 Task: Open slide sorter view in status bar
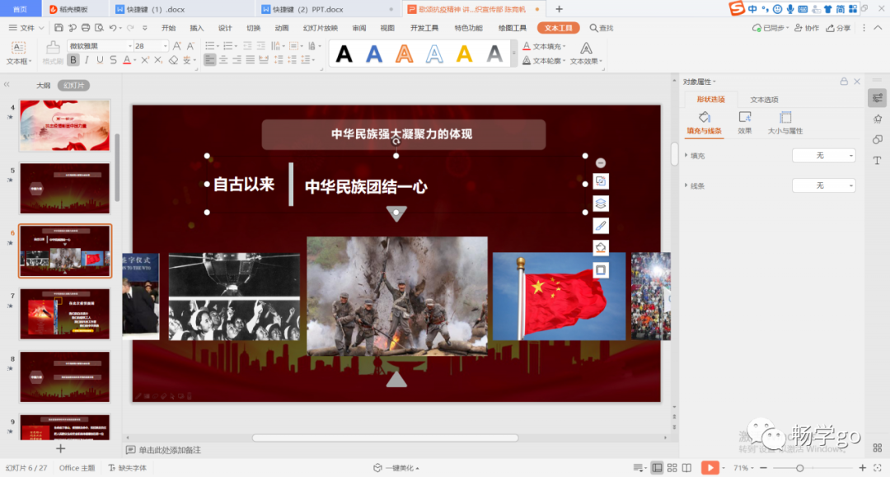672,468
